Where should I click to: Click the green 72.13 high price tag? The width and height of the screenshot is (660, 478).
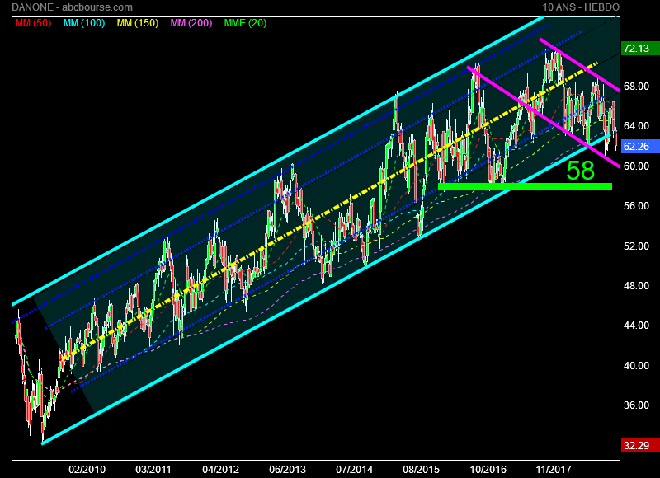click(x=640, y=49)
